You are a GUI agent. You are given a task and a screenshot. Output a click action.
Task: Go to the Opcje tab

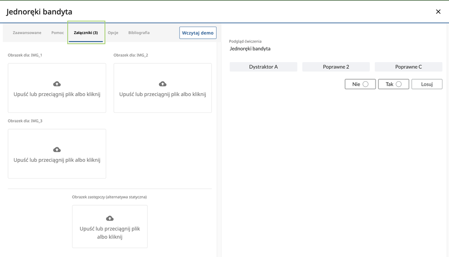(113, 33)
